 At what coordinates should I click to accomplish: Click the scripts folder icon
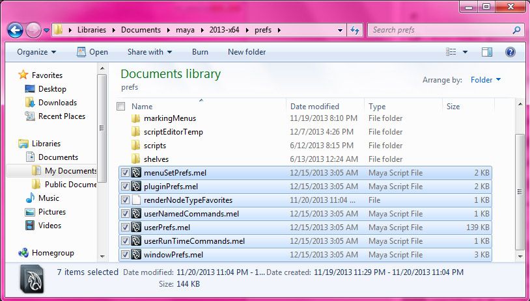click(135, 146)
